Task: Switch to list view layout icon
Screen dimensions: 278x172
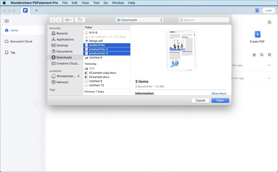Action: (269, 55)
